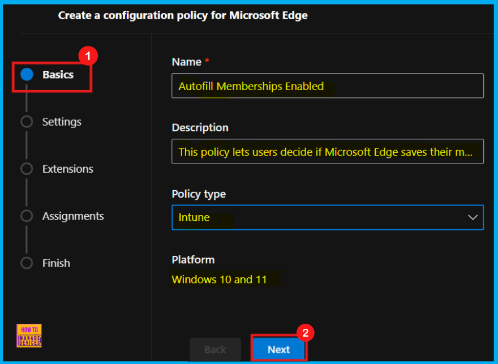
Task: Click the Description text field
Action: (x=328, y=152)
